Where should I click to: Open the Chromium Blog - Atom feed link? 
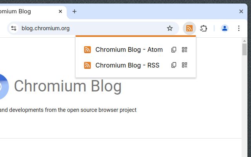(129, 49)
